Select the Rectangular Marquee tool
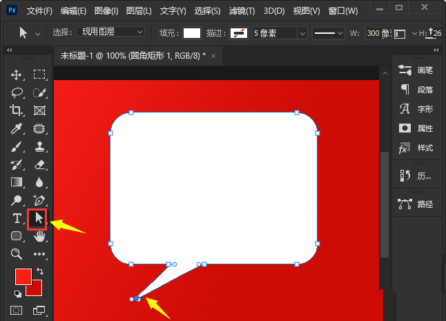Viewport: 446px width, 321px height. pos(39,75)
